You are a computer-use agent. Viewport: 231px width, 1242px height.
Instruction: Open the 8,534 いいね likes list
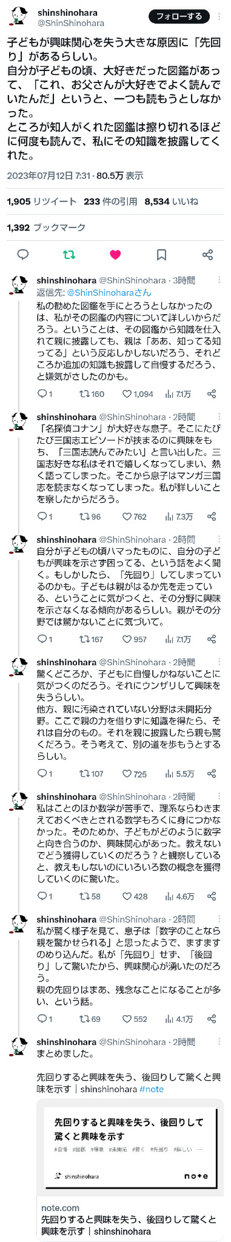pos(172,201)
